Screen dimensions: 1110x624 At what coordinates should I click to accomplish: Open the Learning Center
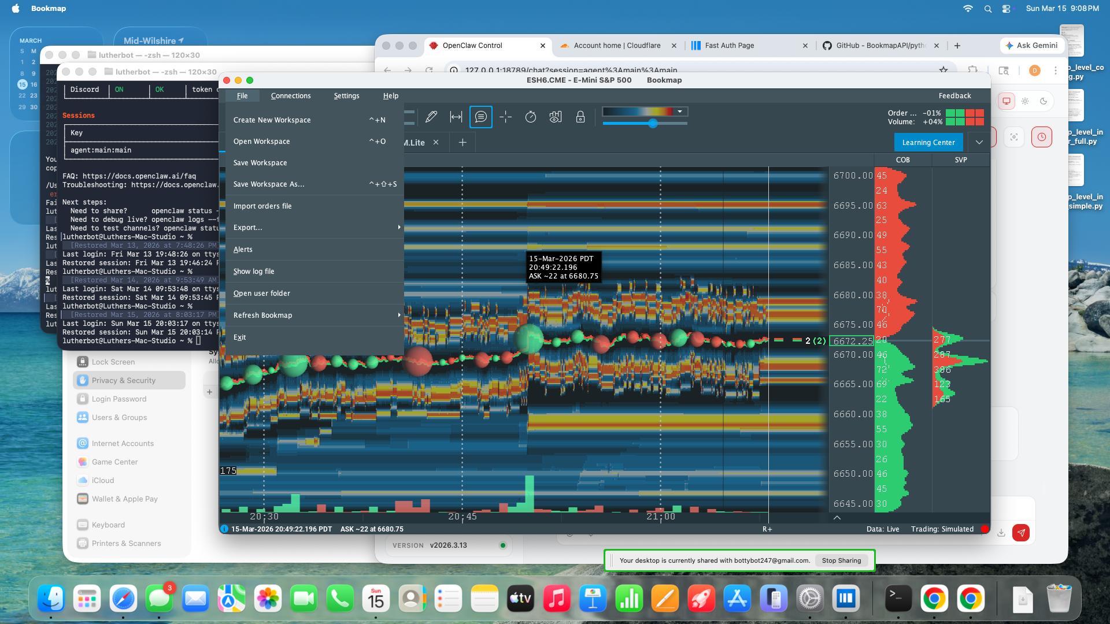tap(928, 143)
